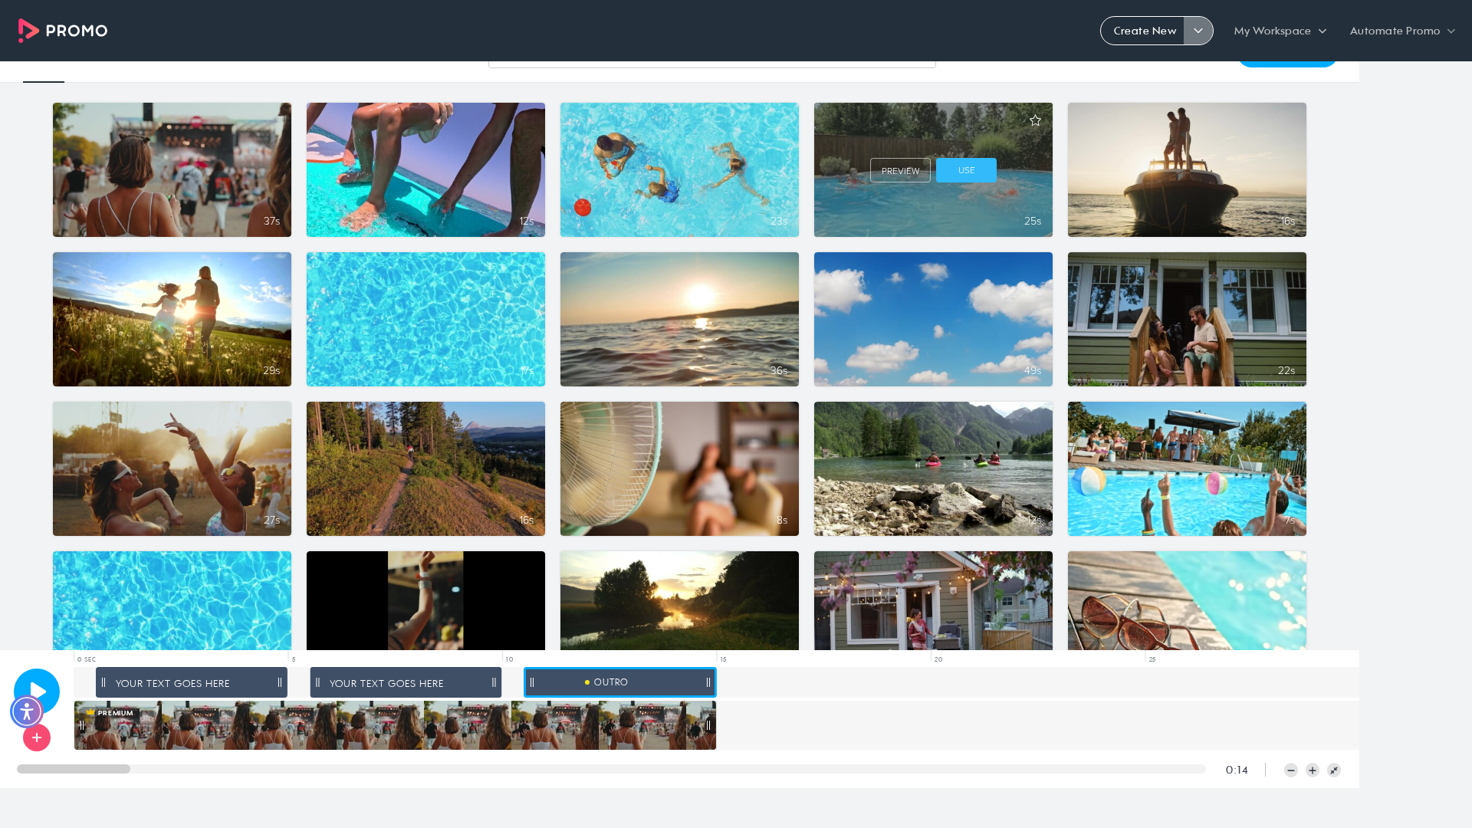1472x828 pixels.
Task: Zoom out the timeline with minus icon
Action: [1291, 770]
